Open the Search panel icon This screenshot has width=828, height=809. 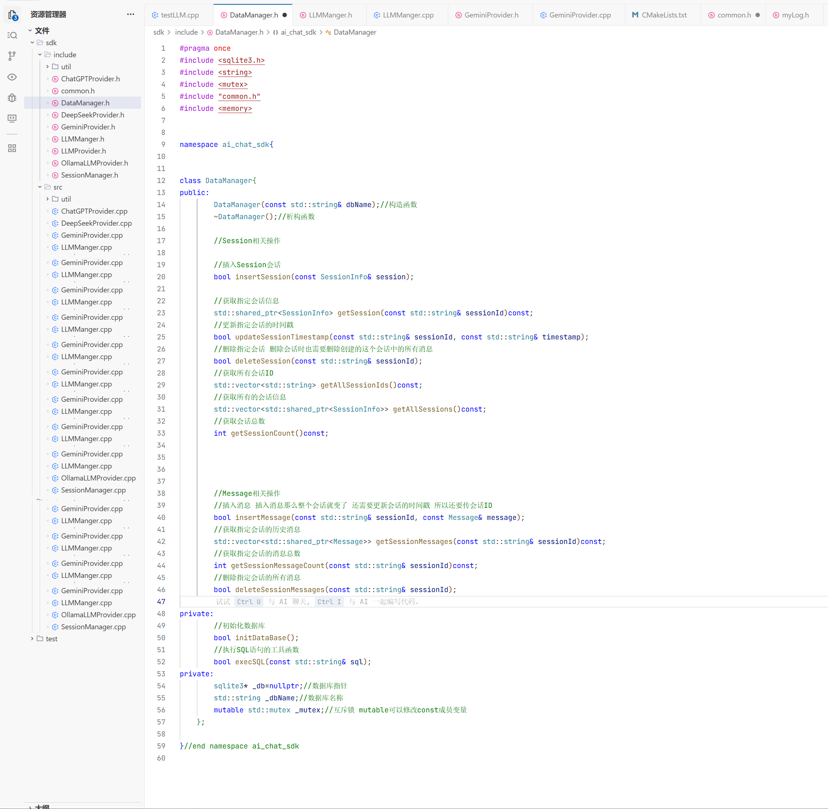point(12,35)
